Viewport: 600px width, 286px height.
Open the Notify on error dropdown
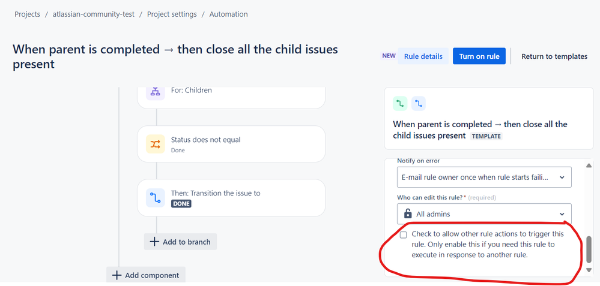(x=483, y=177)
